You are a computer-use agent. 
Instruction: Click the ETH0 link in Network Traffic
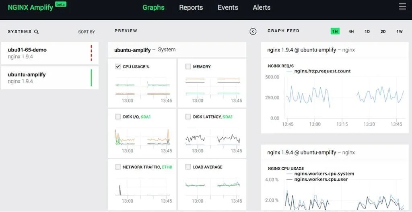point(167,167)
